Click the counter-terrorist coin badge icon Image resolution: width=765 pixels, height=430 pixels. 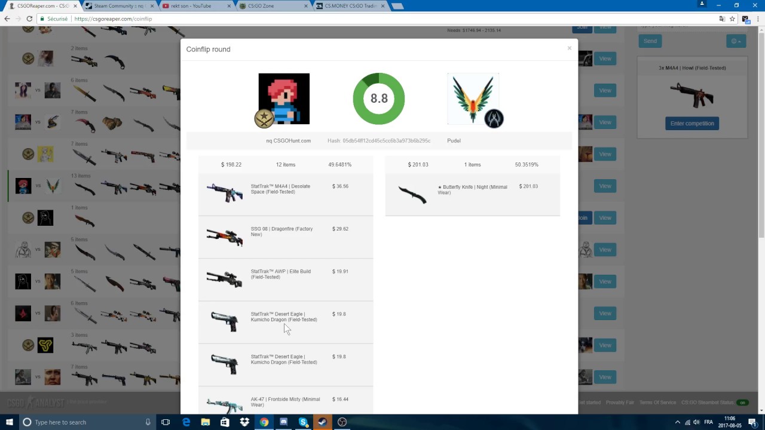pos(494,119)
